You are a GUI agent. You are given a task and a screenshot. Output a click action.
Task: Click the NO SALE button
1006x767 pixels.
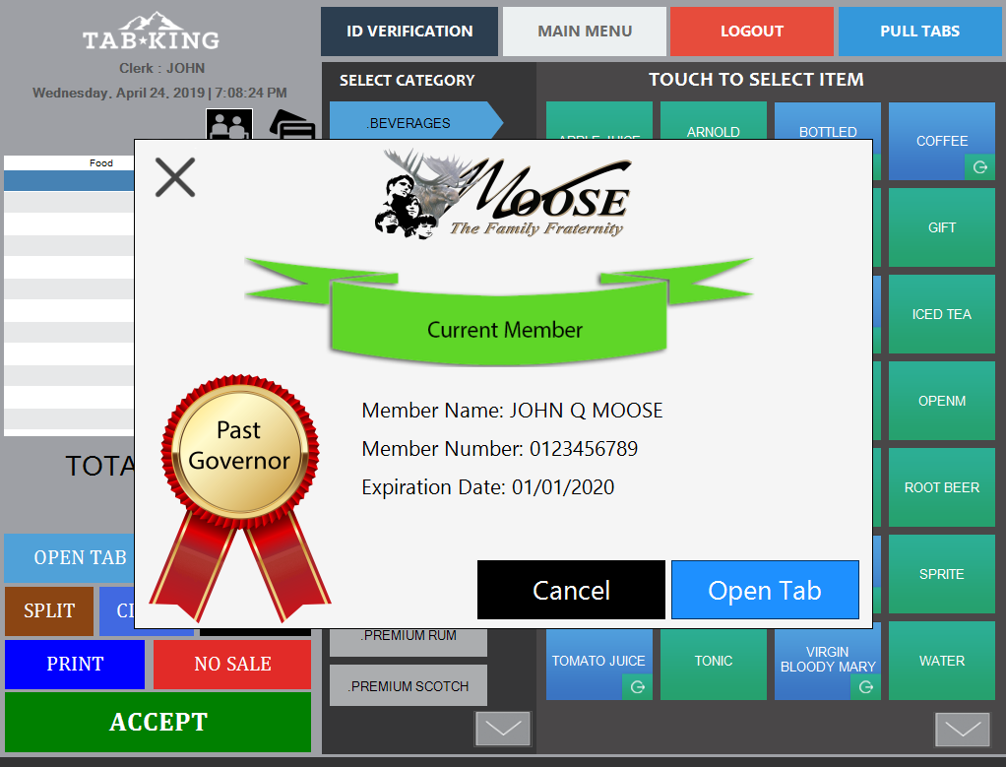coord(232,664)
